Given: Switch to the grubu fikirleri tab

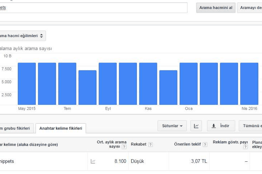Looking at the screenshot, I should point(16,128).
